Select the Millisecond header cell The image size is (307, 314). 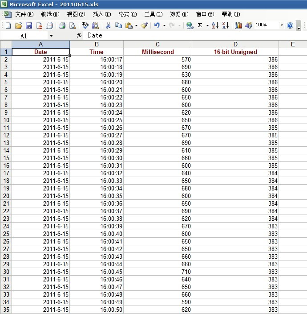pyautogui.click(x=158, y=52)
